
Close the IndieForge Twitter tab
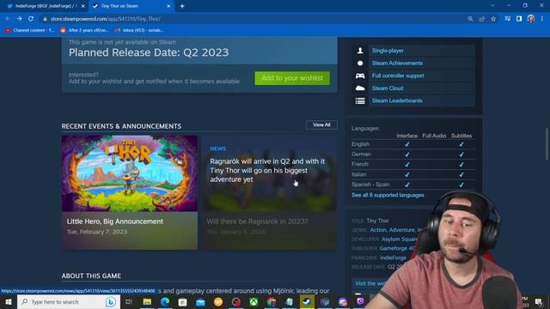coord(83,6)
